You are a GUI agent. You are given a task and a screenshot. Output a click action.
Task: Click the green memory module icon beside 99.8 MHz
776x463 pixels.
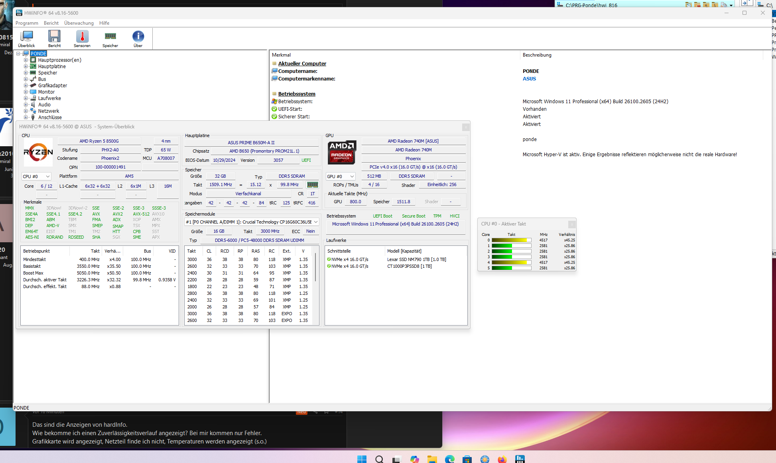point(312,185)
